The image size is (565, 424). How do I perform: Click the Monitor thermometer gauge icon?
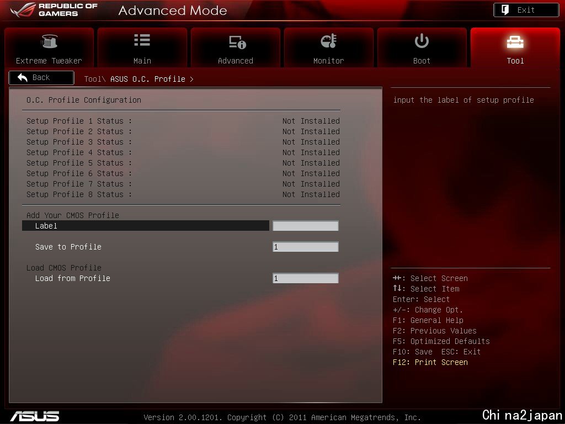point(329,41)
